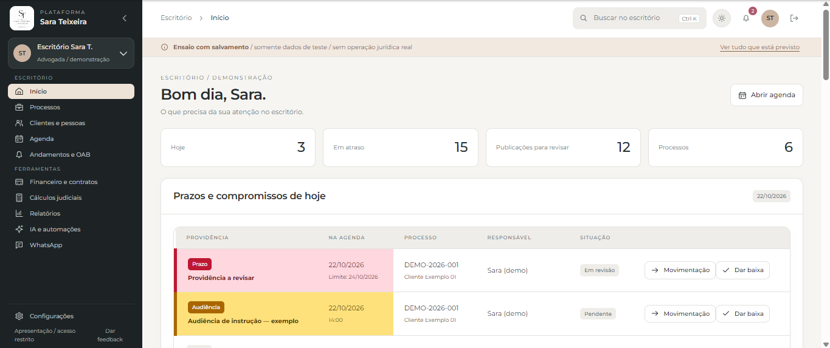Click the RESPONSÁVEL column header
The width and height of the screenshot is (830, 348).
[x=509, y=237]
